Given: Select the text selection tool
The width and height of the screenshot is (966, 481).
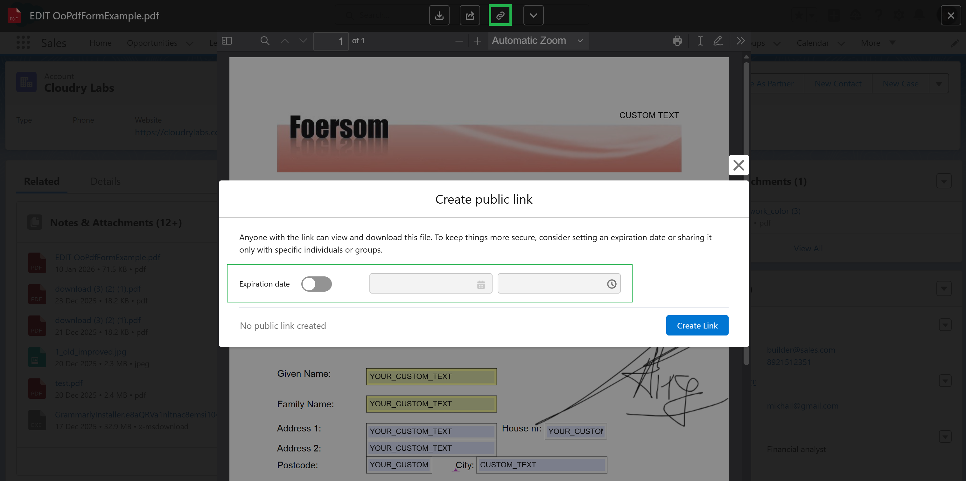Looking at the screenshot, I should pyautogui.click(x=700, y=41).
